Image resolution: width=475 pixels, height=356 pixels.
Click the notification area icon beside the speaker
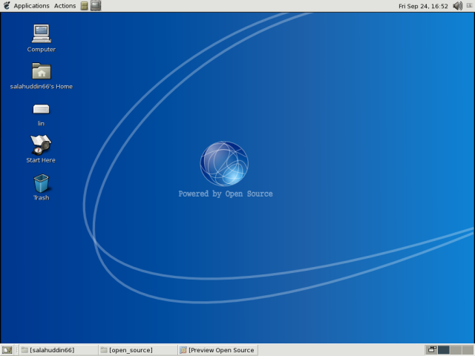click(470, 5)
